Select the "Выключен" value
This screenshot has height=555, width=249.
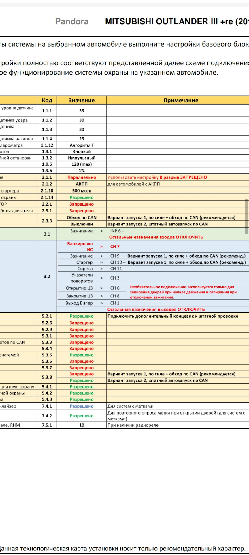pos(82,224)
